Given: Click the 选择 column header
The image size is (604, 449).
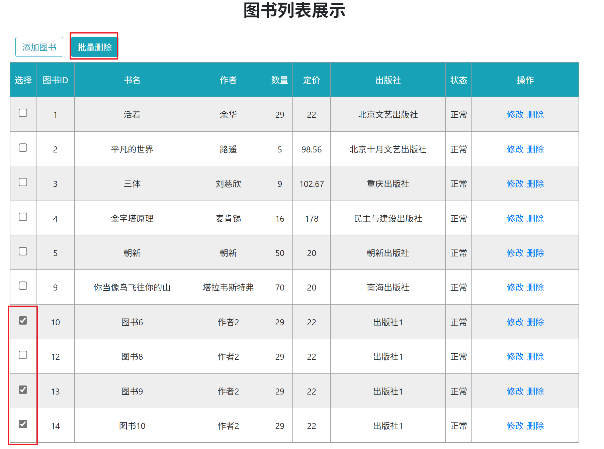Looking at the screenshot, I should pyautogui.click(x=23, y=80).
